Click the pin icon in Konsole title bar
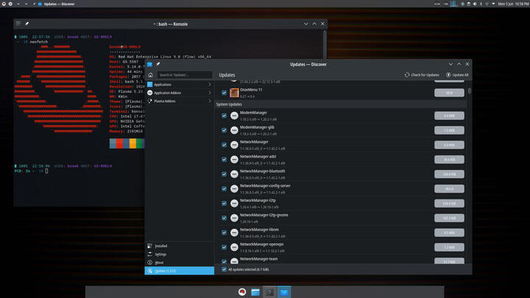Viewport: 530px width, 298px height. click(x=26, y=24)
